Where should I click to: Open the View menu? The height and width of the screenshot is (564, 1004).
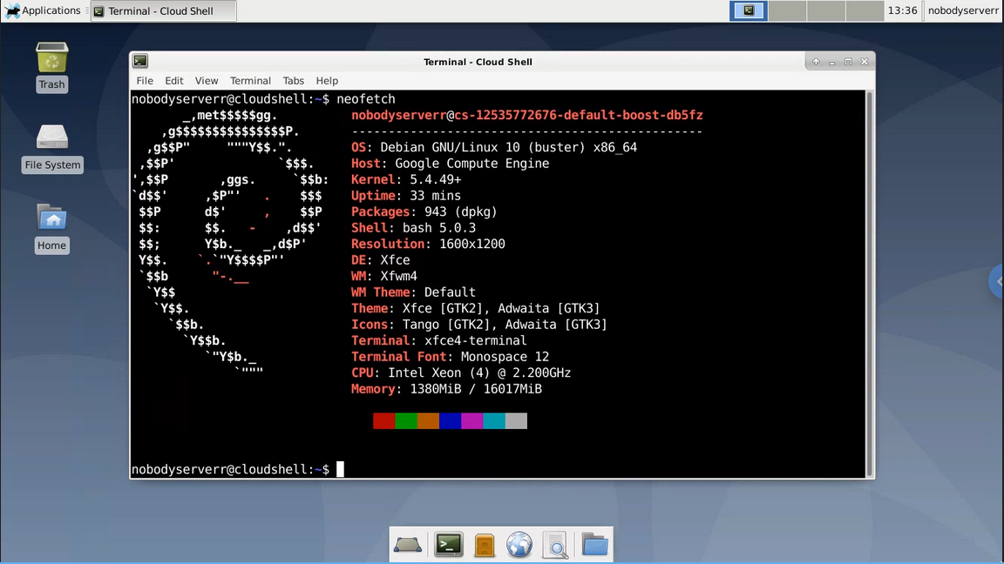point(207,80)
